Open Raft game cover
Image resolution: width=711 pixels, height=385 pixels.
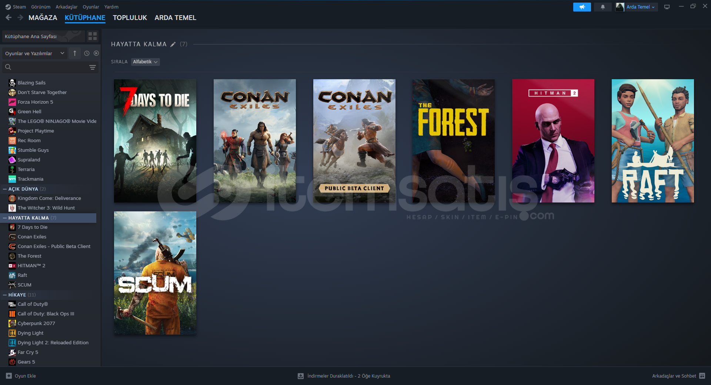[653, 141]
